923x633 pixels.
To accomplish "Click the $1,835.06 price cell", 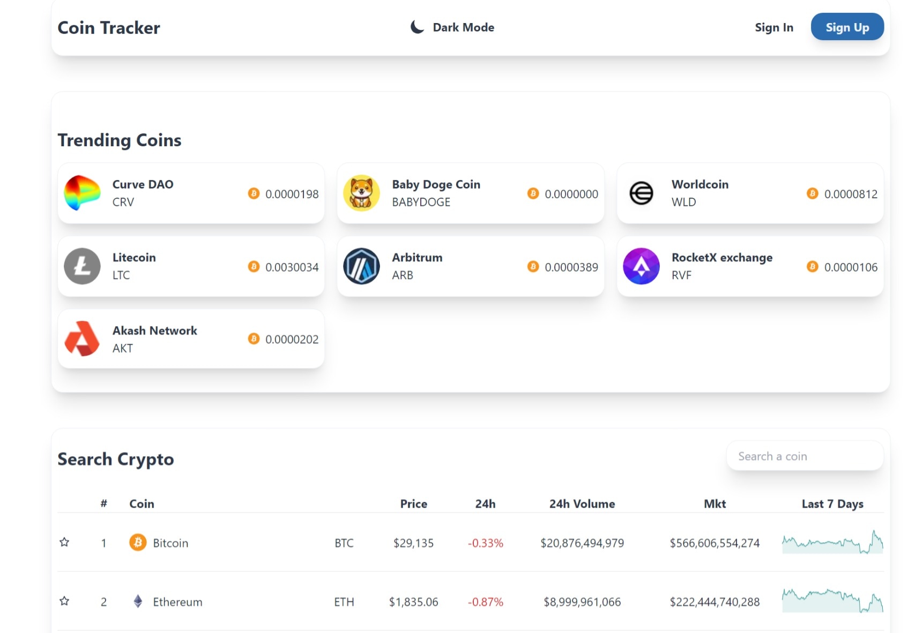I will pos(413,602).
